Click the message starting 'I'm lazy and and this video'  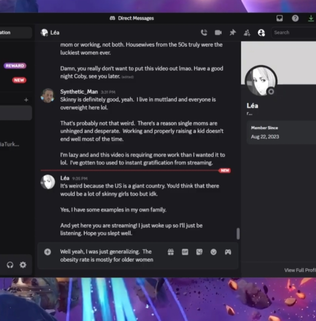142,159
